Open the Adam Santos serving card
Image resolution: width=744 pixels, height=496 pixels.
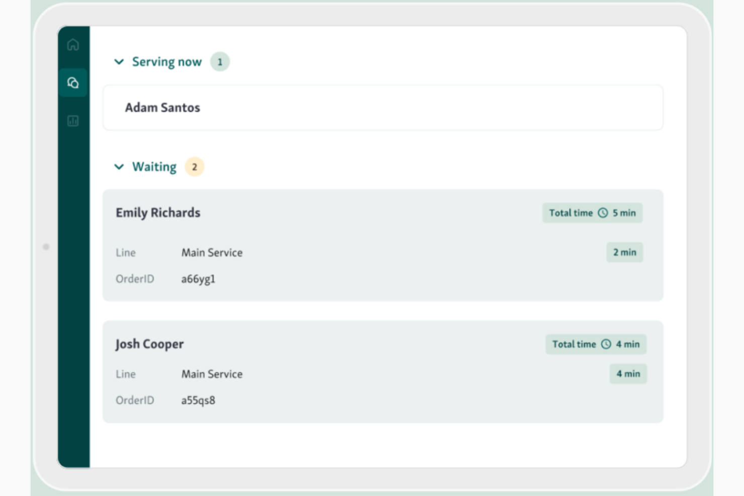(x=383, y=108)
